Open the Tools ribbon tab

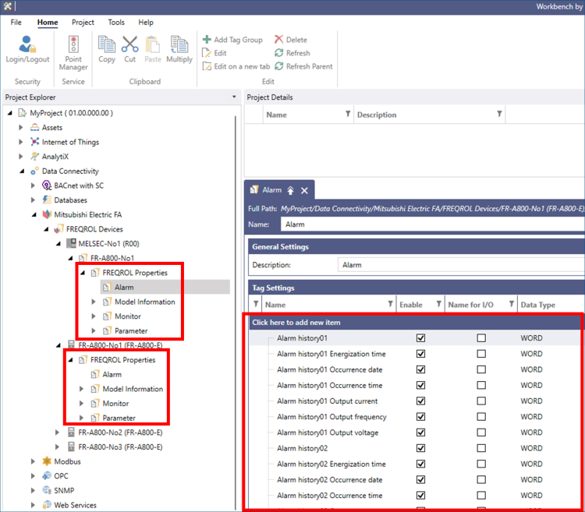click(x=116, y=23)
